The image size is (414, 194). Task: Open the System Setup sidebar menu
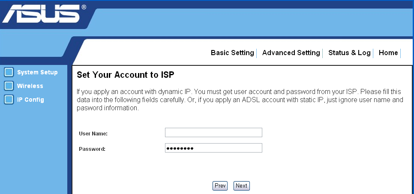(37, 72)
